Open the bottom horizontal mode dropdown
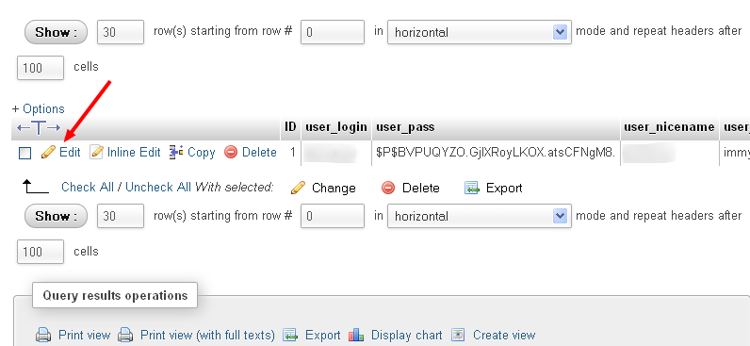The image size is (750, 346). click(x=480, y=216)
